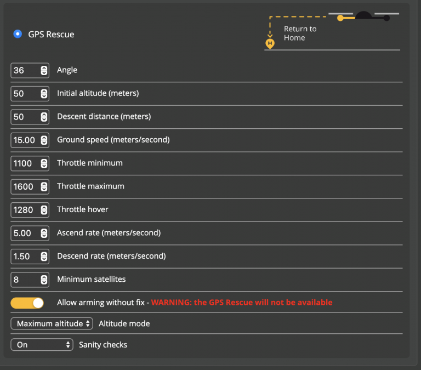421x370 pixels.
Task: Select the GPS Rescue radio button
Action: tap(18, 34)
